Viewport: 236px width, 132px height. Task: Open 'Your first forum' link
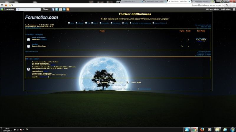click(39, 38)
